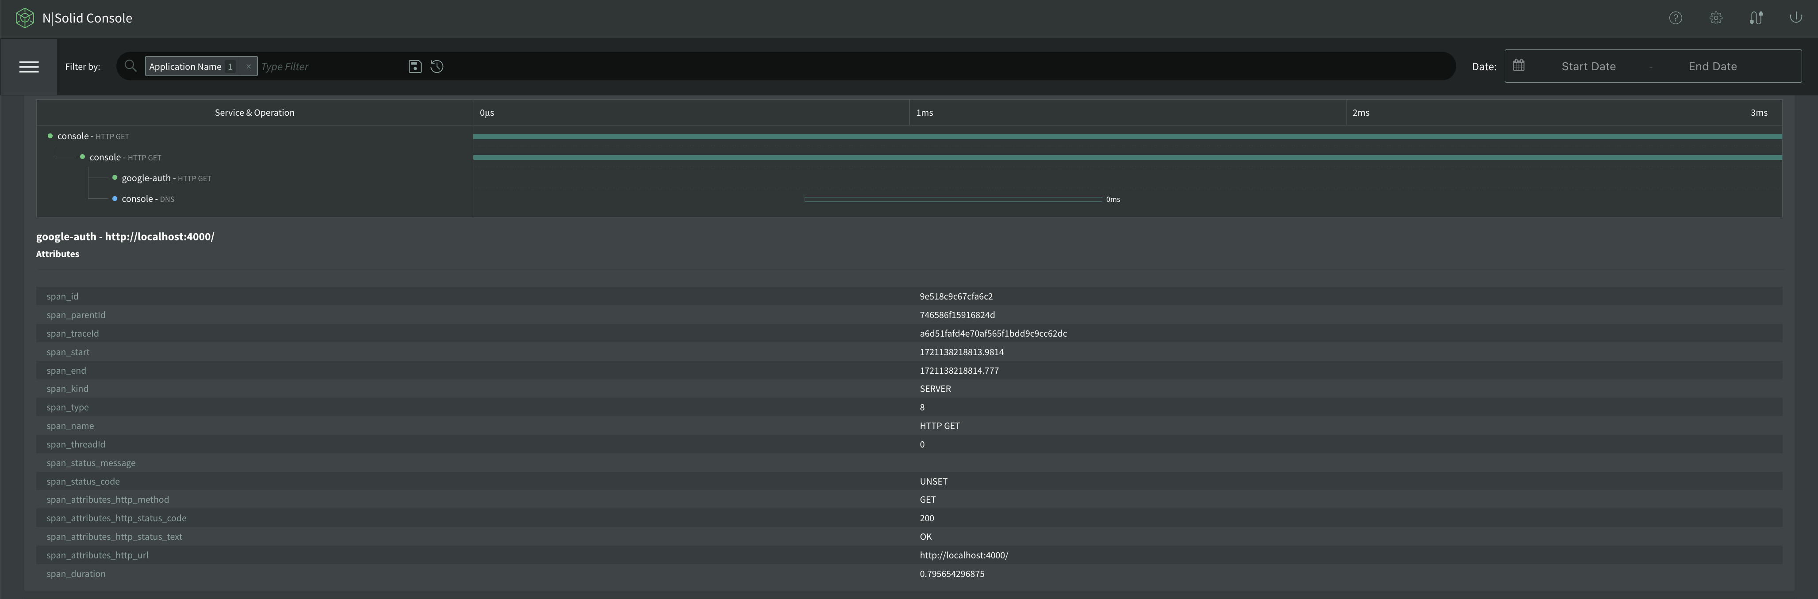Click the span_status_message label
Image resolution: width=1818 pixels, height=599 pixels.
[x=91, y=463]
